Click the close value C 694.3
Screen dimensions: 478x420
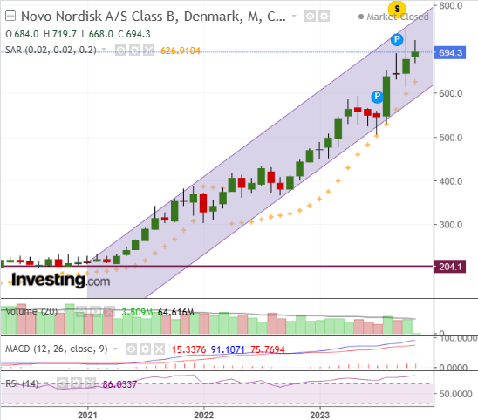point(134,34)
